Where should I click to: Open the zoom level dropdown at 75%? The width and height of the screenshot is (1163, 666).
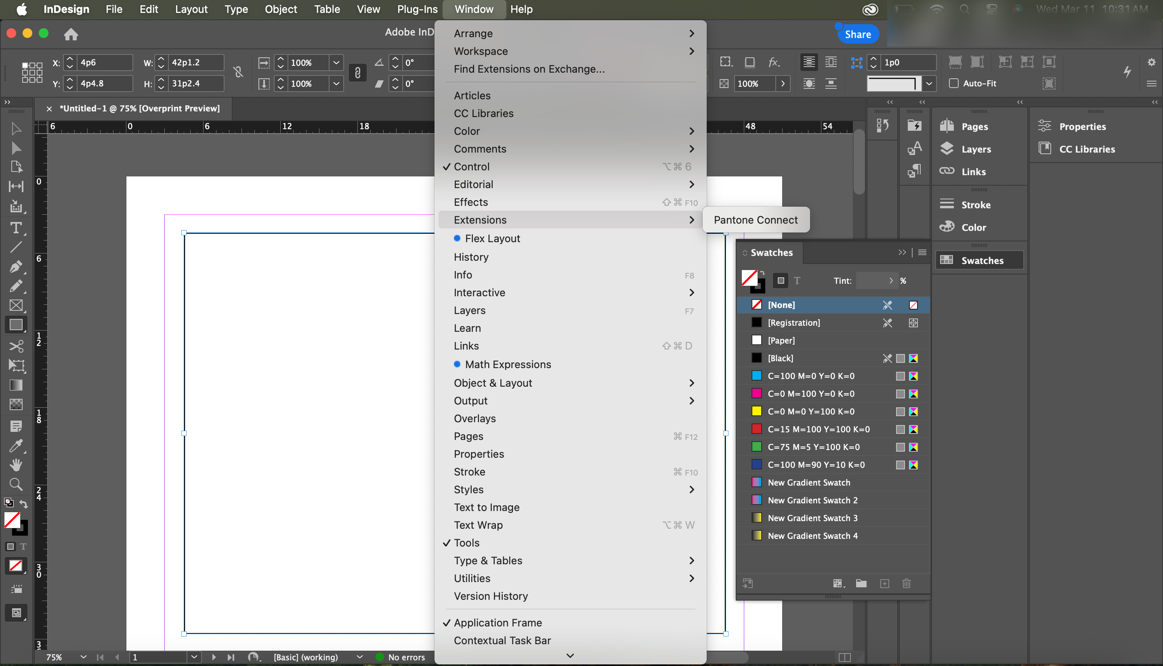point(83,657)
